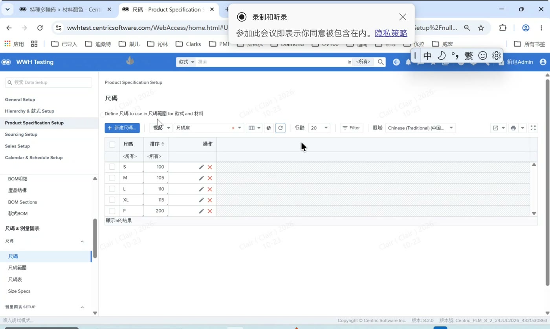Screen dimensions: 550x329
Task: Open the user account icon in the header
Action: point(543,62)
